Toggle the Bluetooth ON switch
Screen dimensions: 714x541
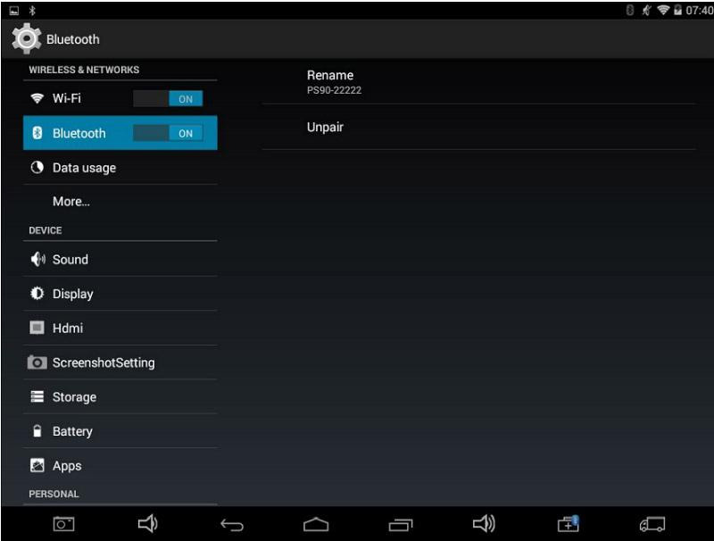click(x=168, y=133)
